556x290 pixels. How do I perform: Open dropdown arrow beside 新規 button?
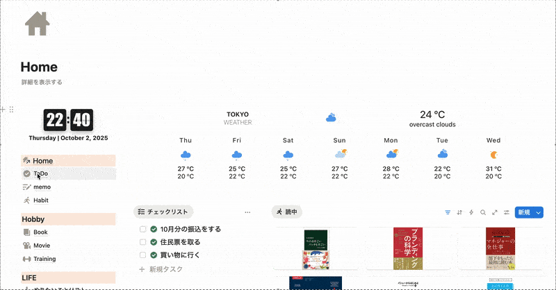pyautogui.click(x=538, y=212)
